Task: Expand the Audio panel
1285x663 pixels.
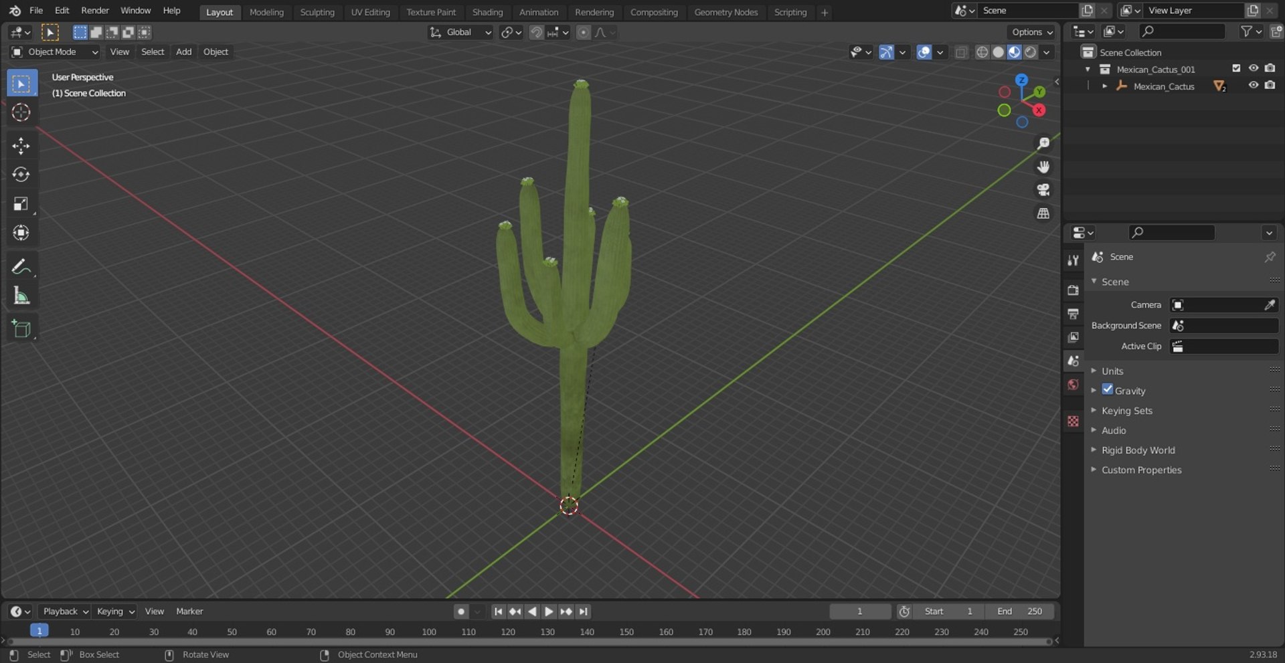Action: (1114, 430)
